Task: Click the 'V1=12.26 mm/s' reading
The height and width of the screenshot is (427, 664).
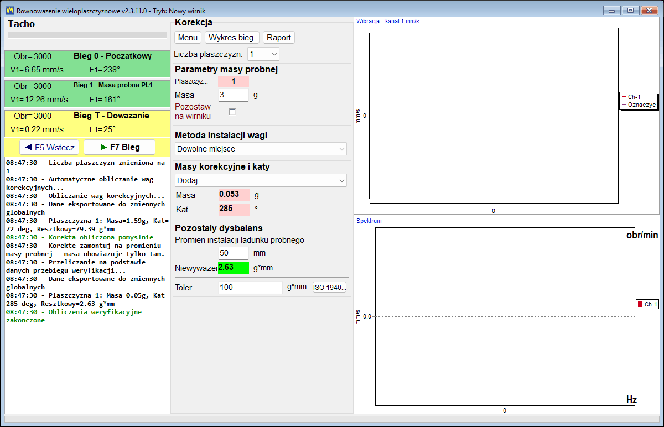Action: pyautogui.click(x=39, y=100)
